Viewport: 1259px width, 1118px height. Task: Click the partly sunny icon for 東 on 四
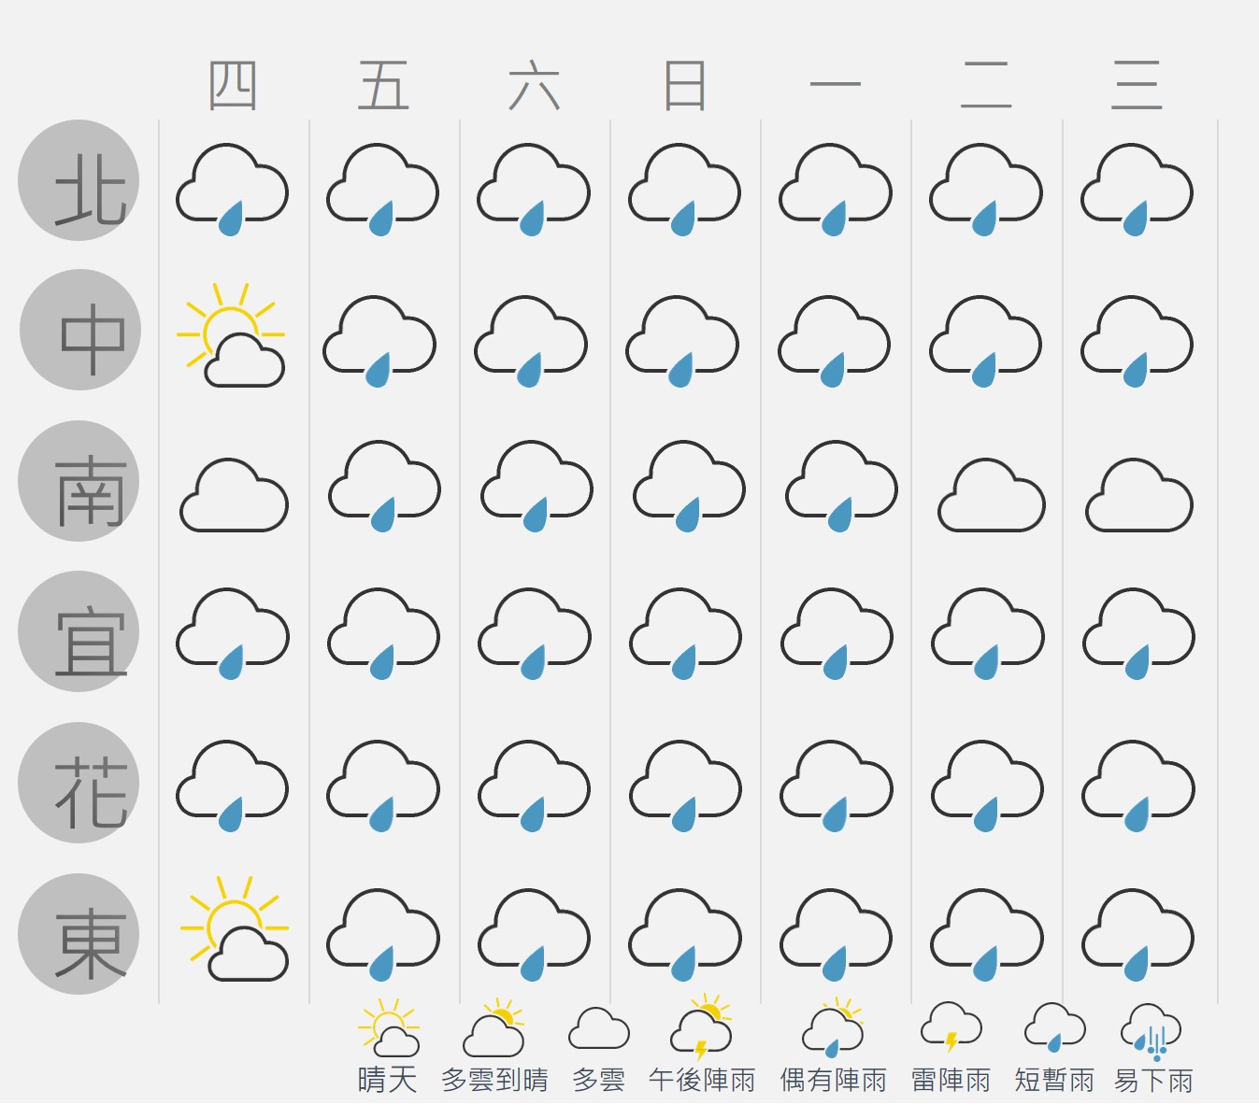tap(235, 928)
